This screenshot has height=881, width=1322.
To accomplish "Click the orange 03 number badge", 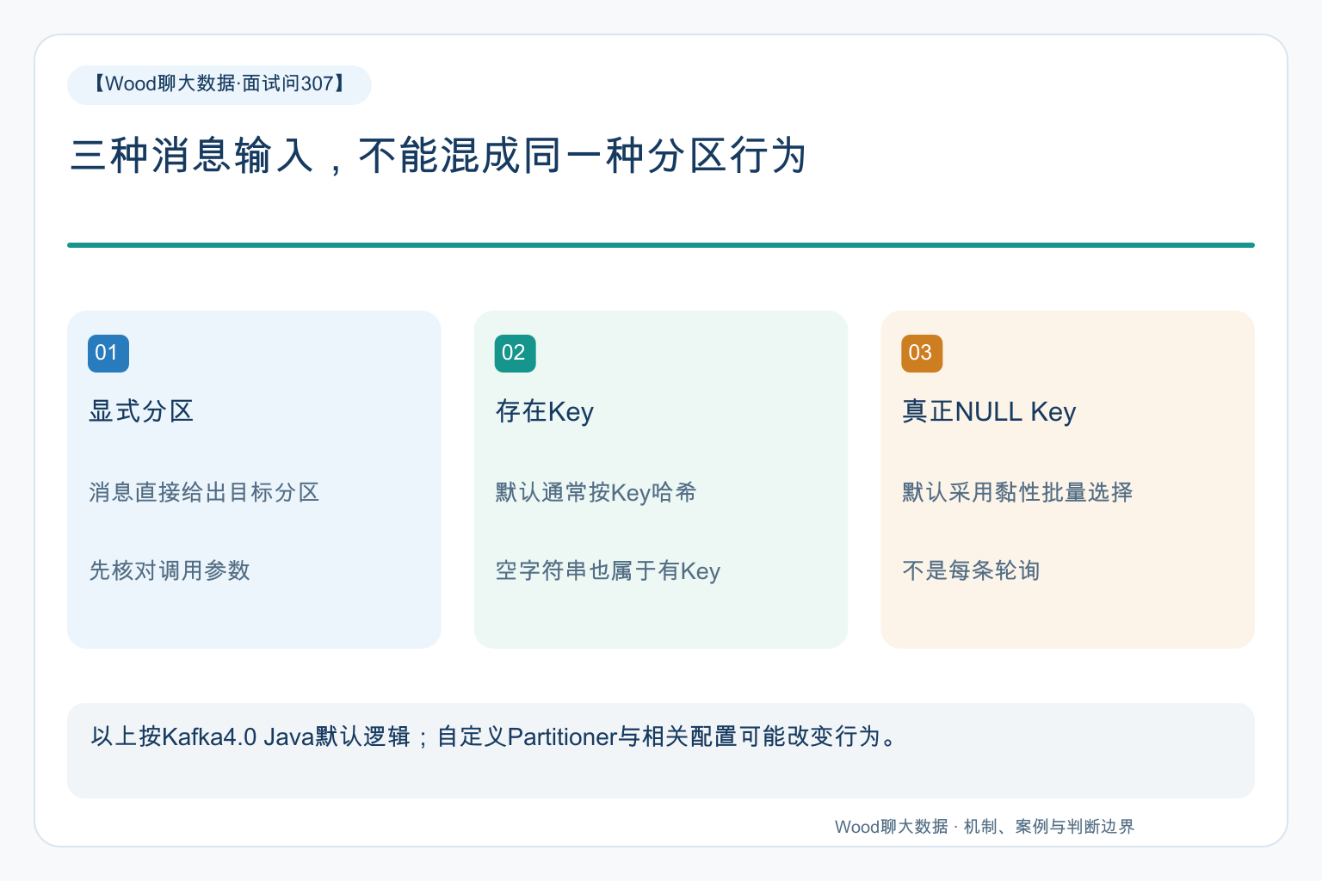I will pos(922,353).
